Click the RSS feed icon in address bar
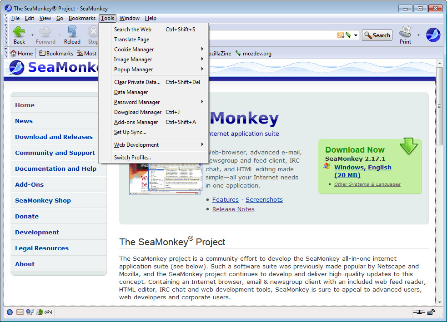Image resolution: width=447 pixels, height=322 pixels. [341, 35]
